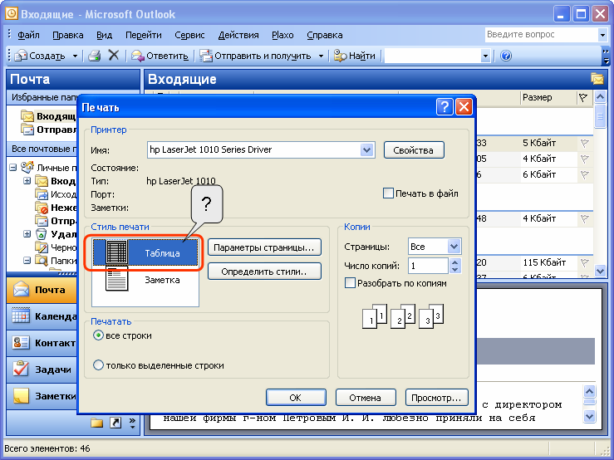Screen dimensions: 614x460
Task: Close the Печать dialog
Action: pyautogui.click(x=464, y=106)
